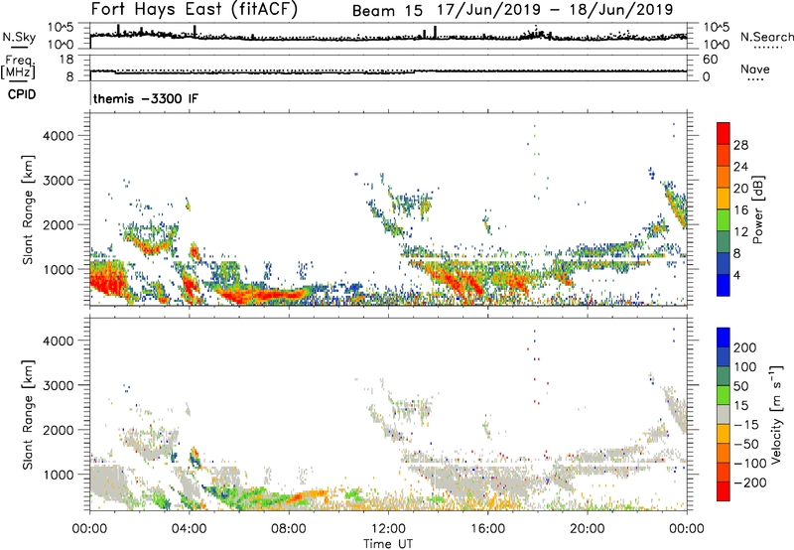Viewport: 794px width, 550px height.
Task: Click the 'Nave' legend label
Action: point(755,69)
